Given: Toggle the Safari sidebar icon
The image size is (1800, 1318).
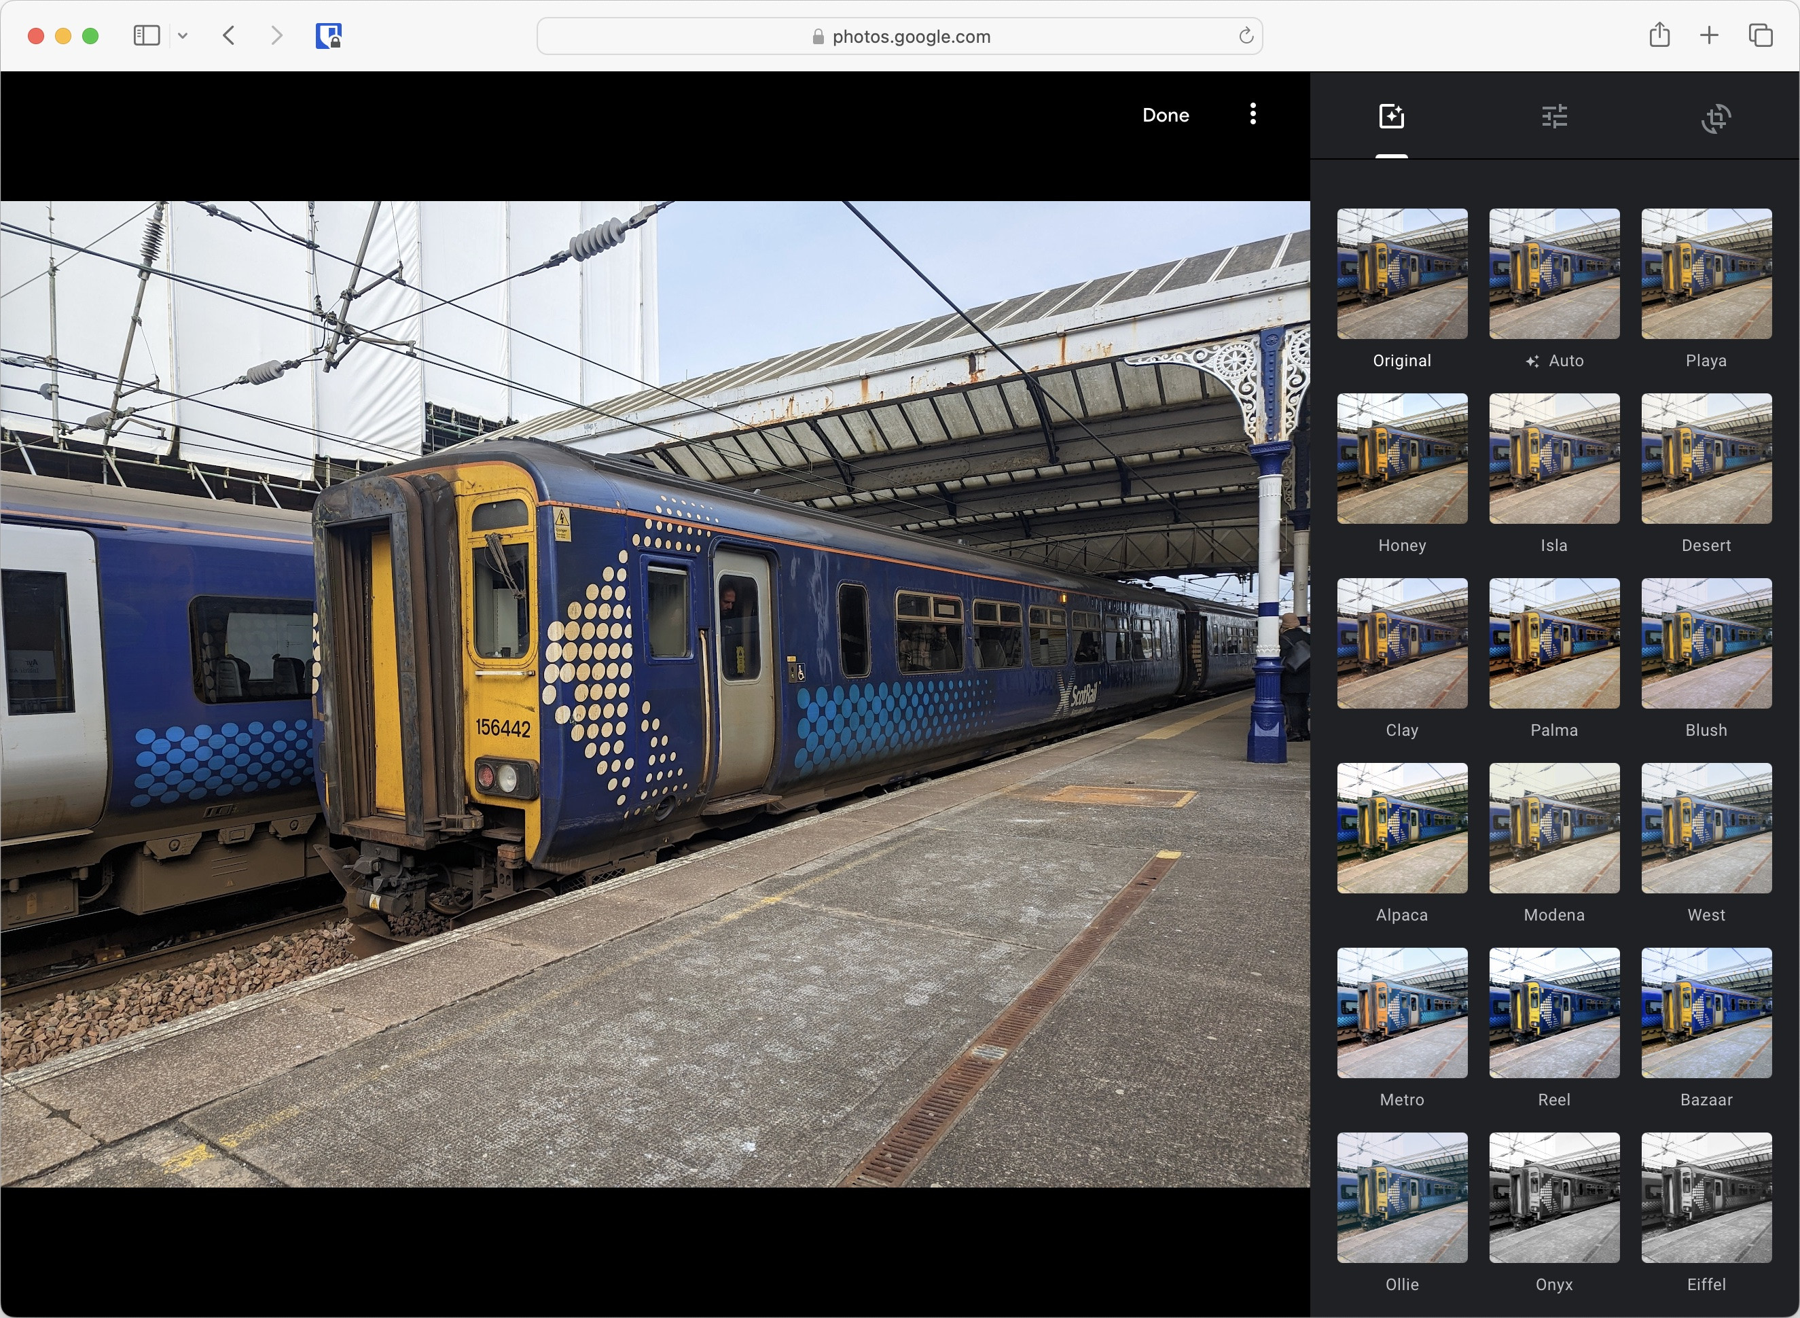Looking at the screenshot, I should point(147,35).
